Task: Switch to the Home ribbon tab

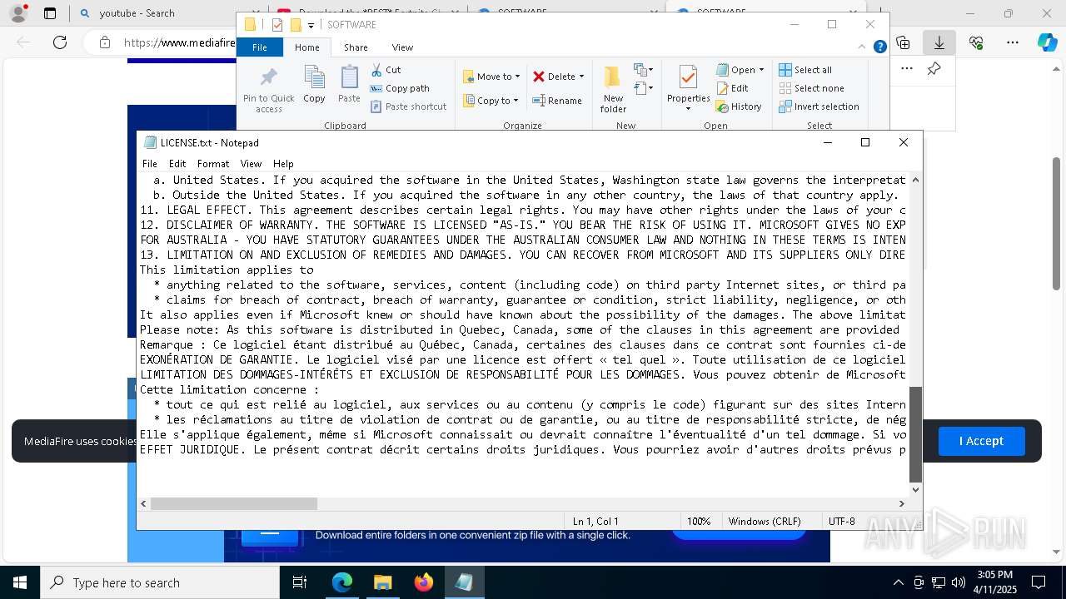Action: pyautogui.click(x=306, y=47)
